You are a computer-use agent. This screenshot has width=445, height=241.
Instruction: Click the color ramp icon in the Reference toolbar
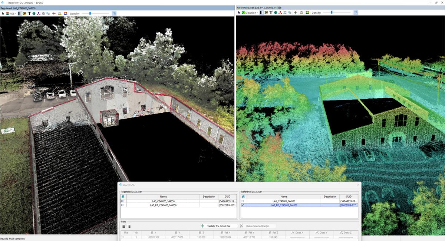(307, 12)
